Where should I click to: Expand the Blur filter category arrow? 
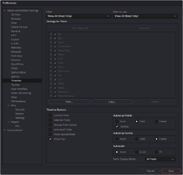[x=51, y=38]
